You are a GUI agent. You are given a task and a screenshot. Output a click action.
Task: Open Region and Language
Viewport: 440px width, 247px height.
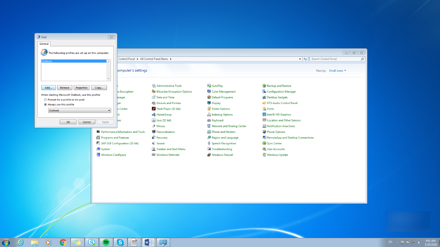click(x=223, y=138)
